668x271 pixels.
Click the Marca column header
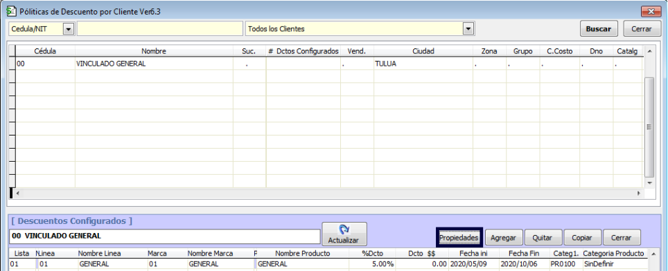157,253
